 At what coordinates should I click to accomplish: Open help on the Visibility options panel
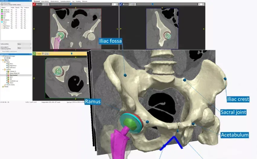[x=30, y=1]
